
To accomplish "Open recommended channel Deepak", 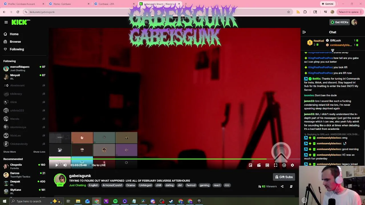I will [x=24, y=183].
